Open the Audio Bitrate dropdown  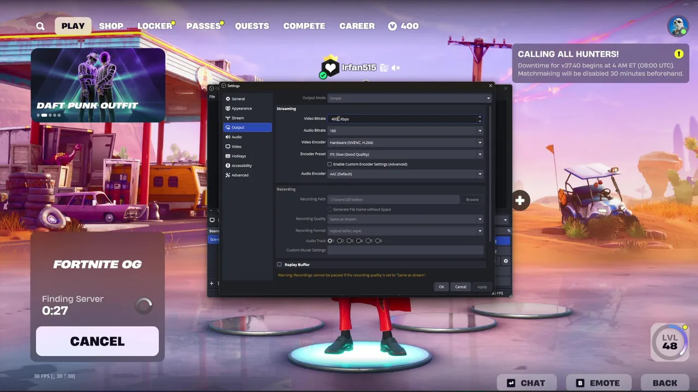click(405, 131)
